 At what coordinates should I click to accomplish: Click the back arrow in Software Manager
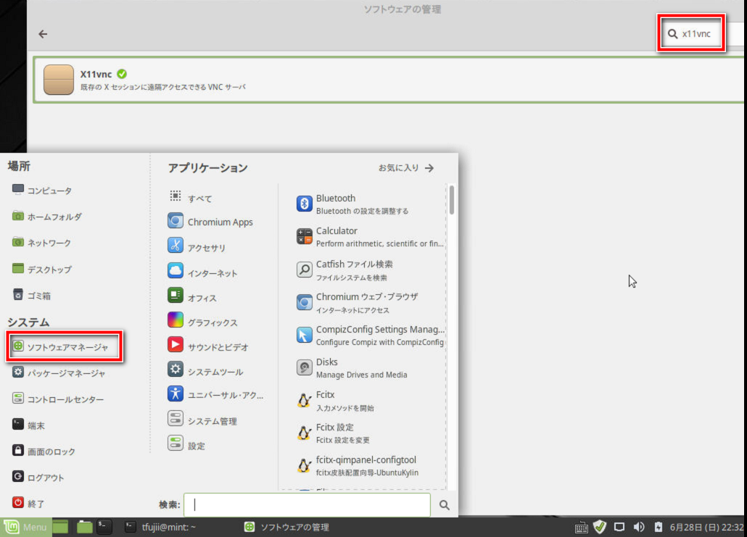pos(43,34)
